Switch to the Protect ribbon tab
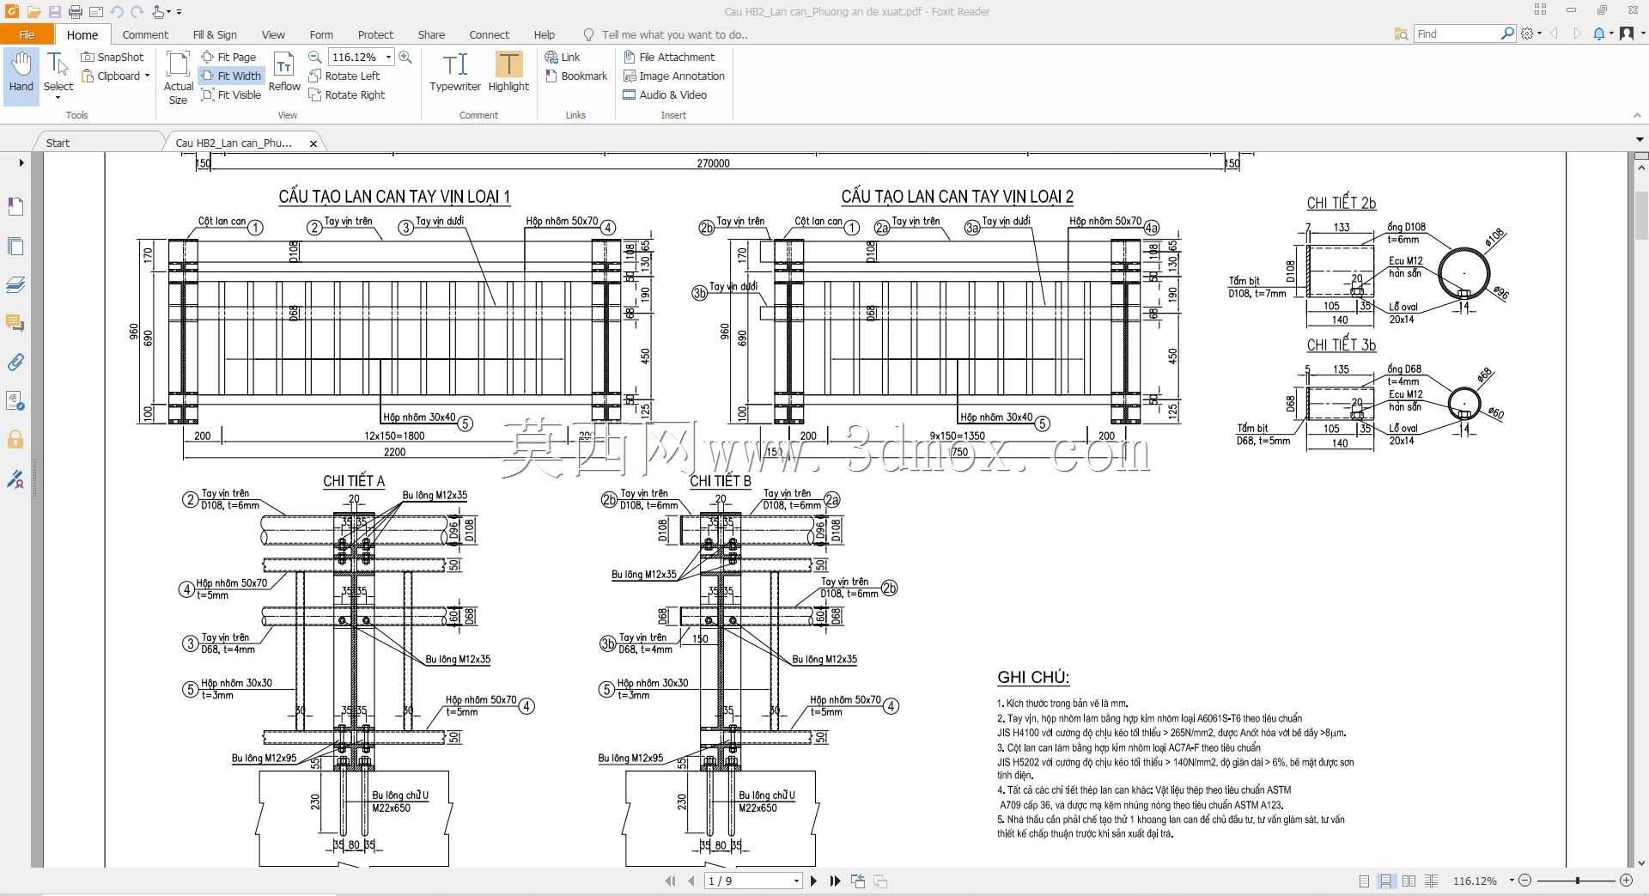1649x896 pixels. tap(375, 34)
